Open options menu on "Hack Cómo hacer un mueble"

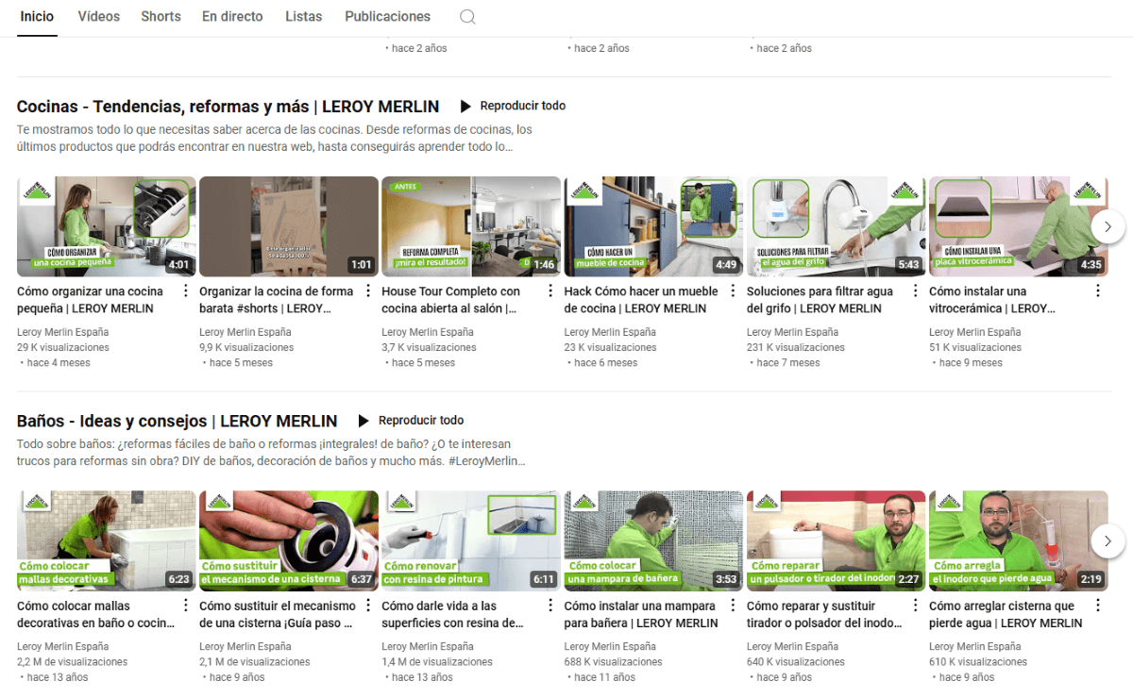732,292
